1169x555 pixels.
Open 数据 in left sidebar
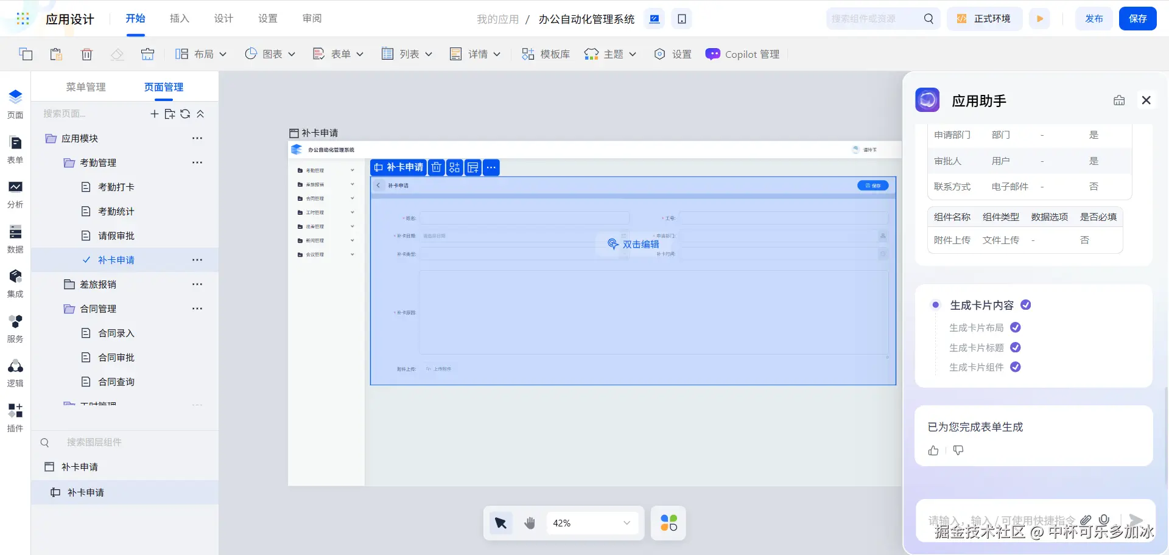point(15,239)
